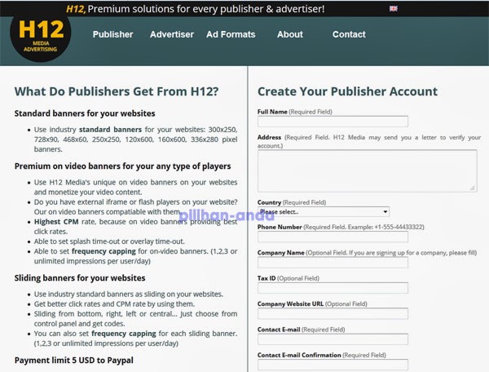Image resolution: width=489 pixels, height=372 pixels.
Task: Click the Tax ID field label
Action: (x=267, y=278)
